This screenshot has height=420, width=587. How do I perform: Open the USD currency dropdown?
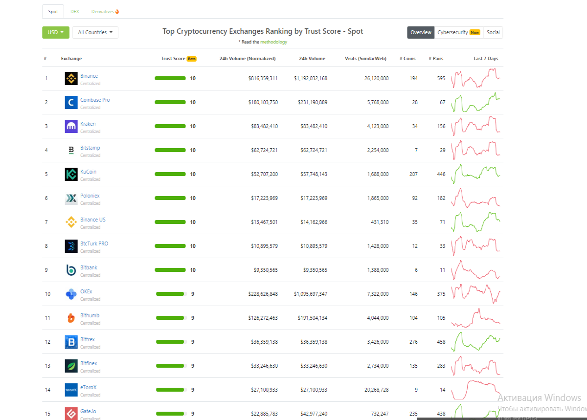click(56, 32)
